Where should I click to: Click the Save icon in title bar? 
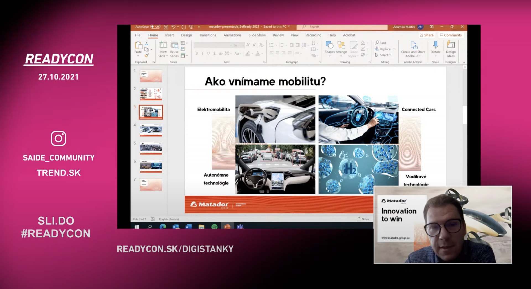[x=166, y=27]
